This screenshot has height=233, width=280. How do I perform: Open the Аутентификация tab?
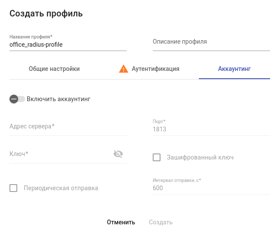tap(155, 69)
